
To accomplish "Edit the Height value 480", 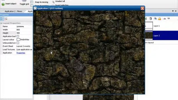I will tap(24, 33).
